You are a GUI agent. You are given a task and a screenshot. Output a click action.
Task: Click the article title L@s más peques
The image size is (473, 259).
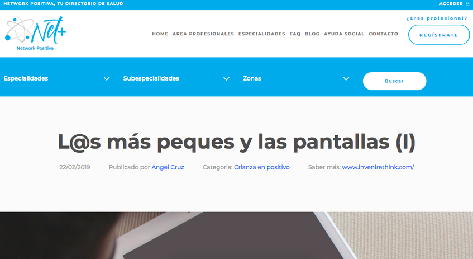[237, 142]
